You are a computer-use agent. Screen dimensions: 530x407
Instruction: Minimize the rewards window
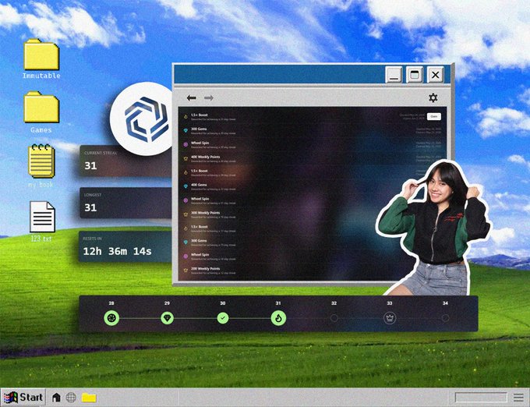[394, 75]
